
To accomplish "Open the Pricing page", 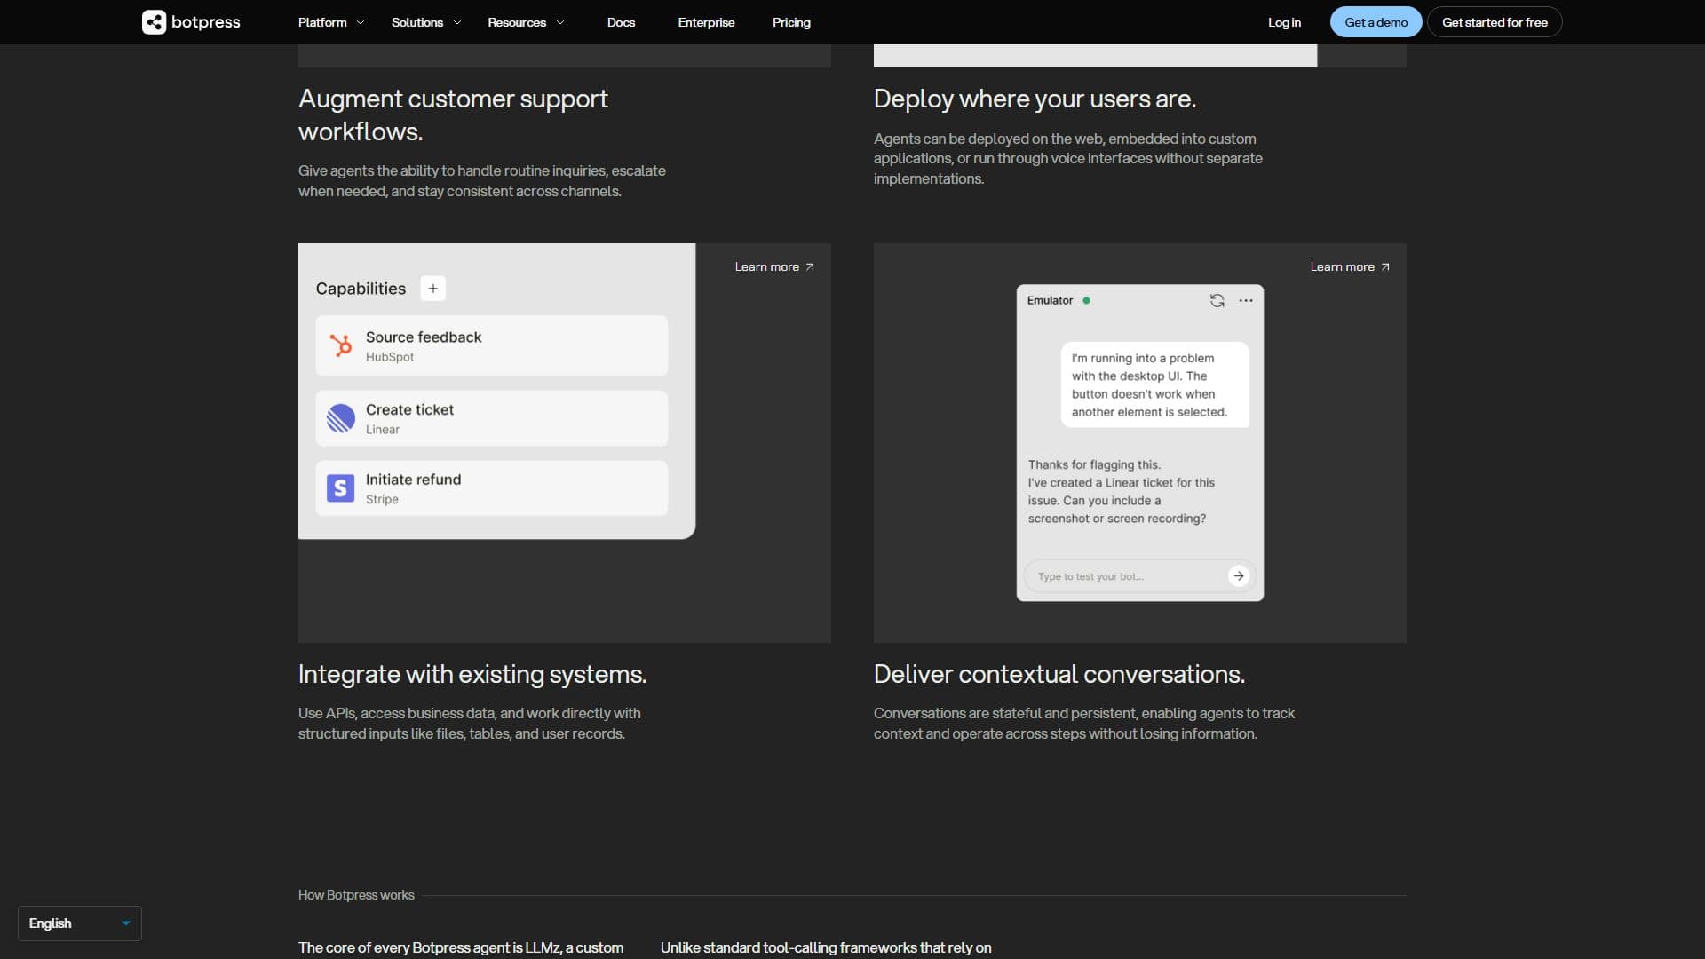I will (791, 22).
